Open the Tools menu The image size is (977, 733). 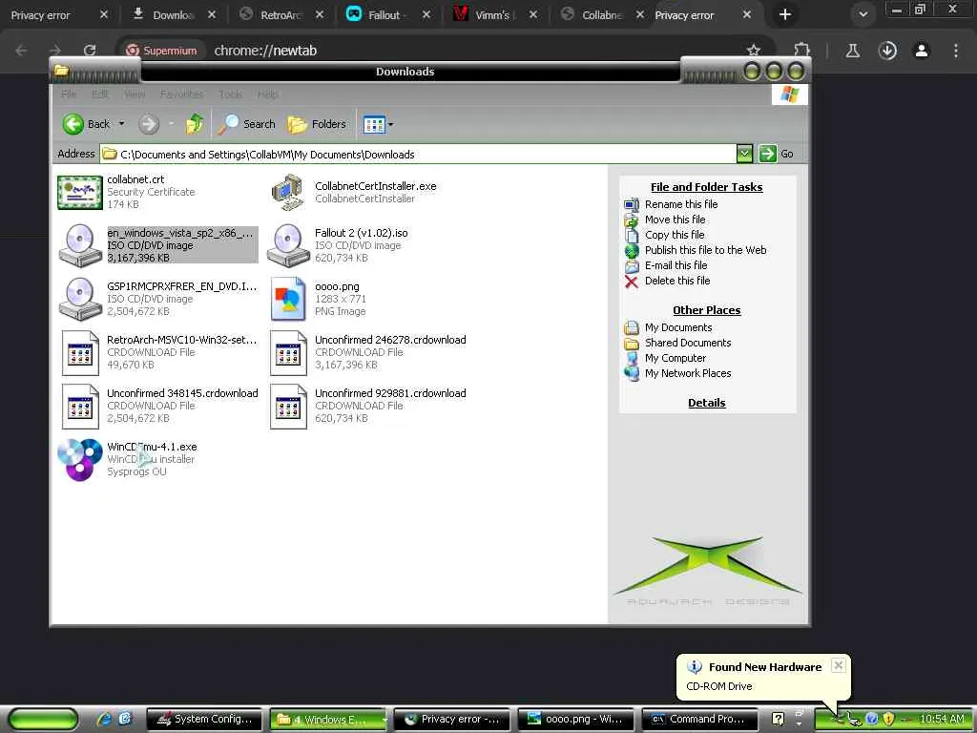[x=231, y=94]
